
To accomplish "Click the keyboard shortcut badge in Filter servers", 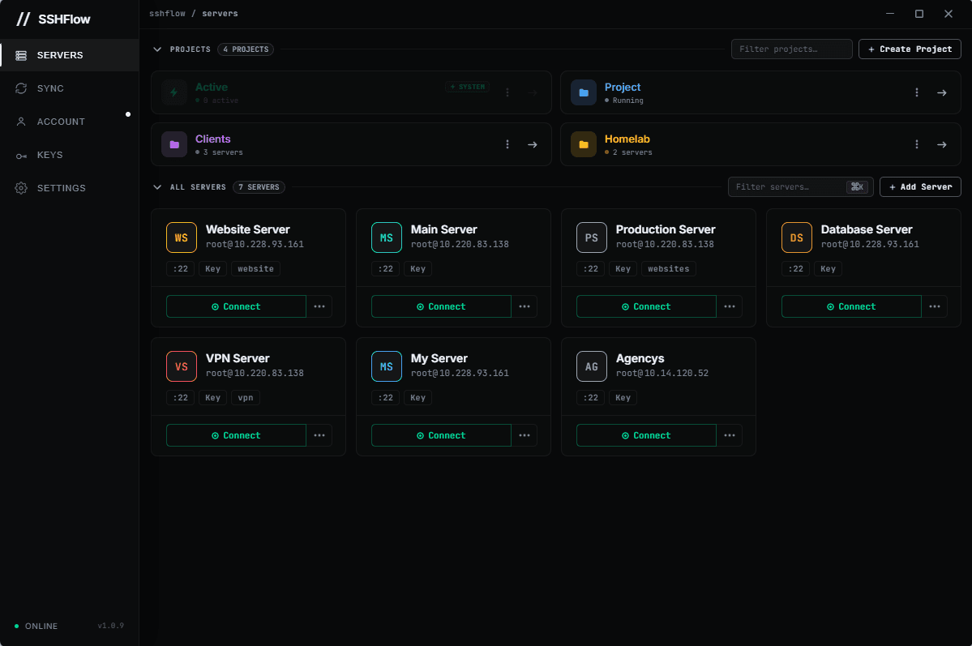I will pos(858,186).
